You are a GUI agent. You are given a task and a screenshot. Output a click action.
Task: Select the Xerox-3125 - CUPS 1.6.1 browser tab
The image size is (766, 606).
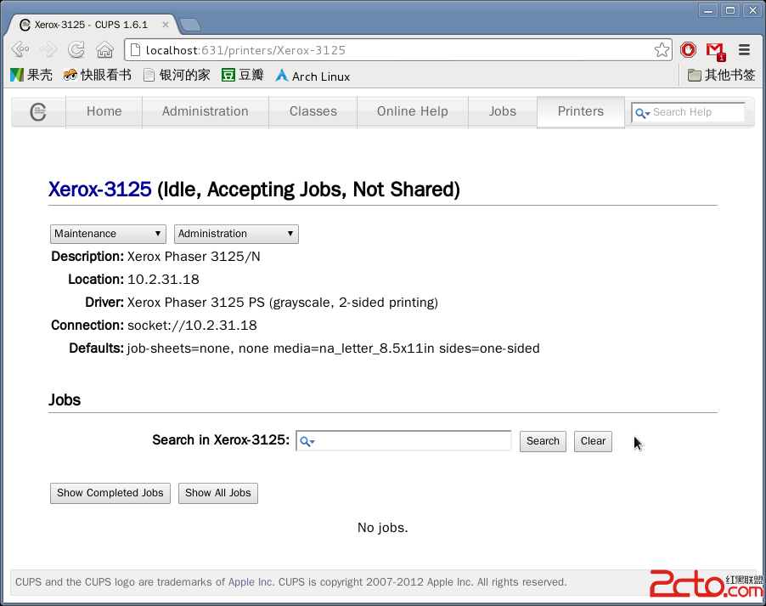point(91,25)
